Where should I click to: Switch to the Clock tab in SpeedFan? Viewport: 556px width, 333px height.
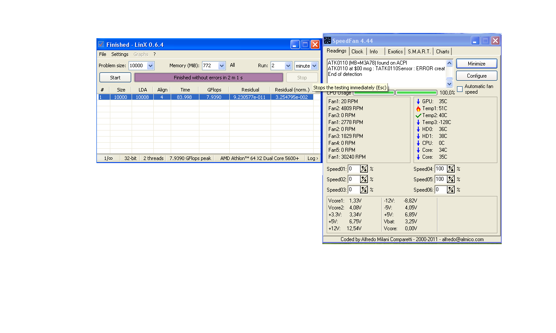[x=357, y=52]
